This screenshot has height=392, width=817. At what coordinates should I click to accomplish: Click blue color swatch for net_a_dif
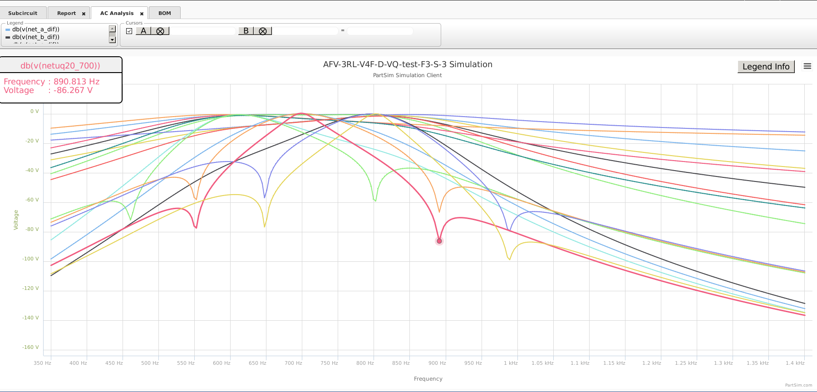[x=8, y=29]
